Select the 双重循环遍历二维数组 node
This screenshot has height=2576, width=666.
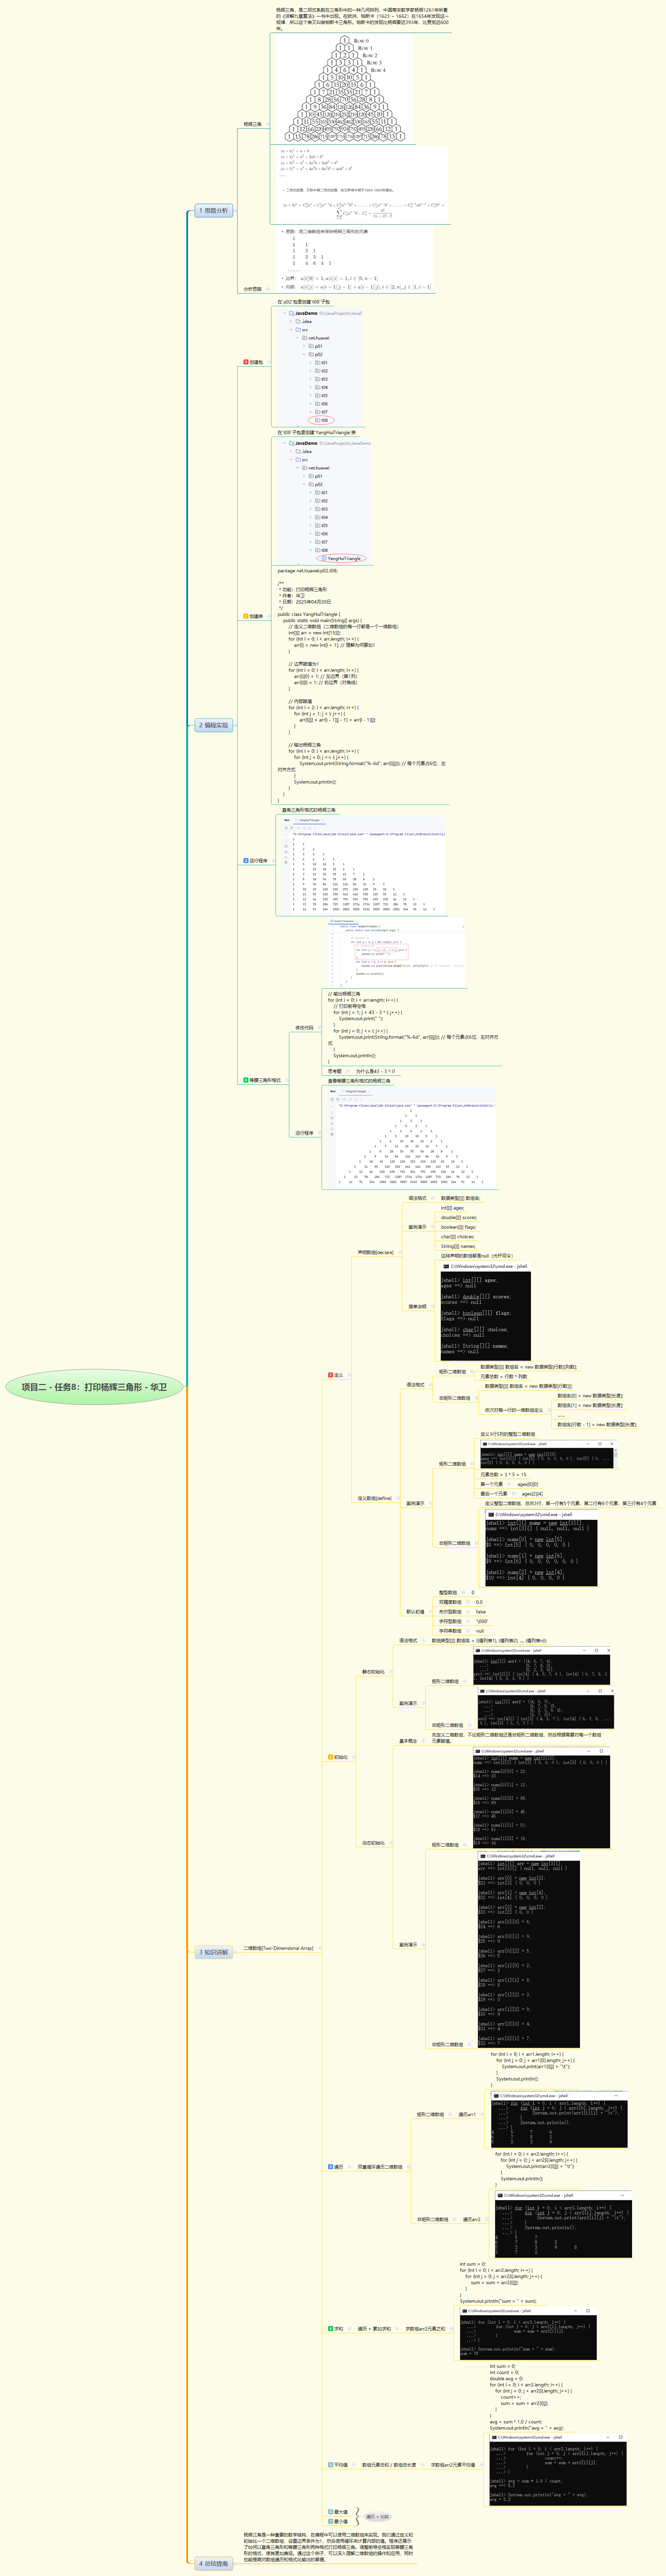[380, 2167]
